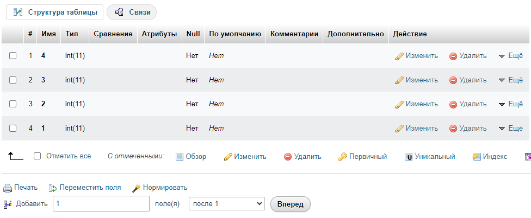
Task: Focus the number of fields input
Action: point(101,204)
